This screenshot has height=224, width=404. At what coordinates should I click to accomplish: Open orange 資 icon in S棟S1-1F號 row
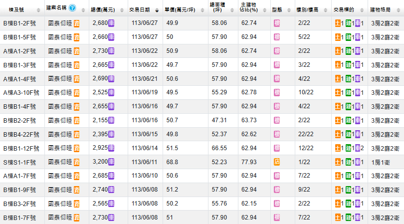(x=76, y=162)
